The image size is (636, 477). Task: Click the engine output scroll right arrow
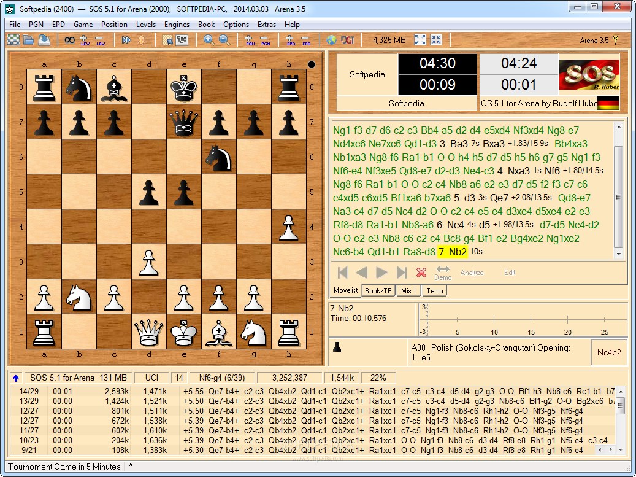(x=611, y=449)
